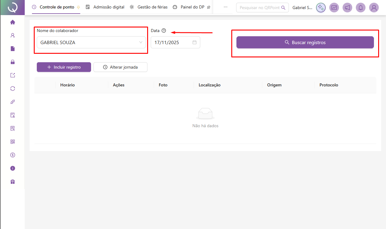Click the Buscar registros button
386x229 pixels.
coord(305,42)
